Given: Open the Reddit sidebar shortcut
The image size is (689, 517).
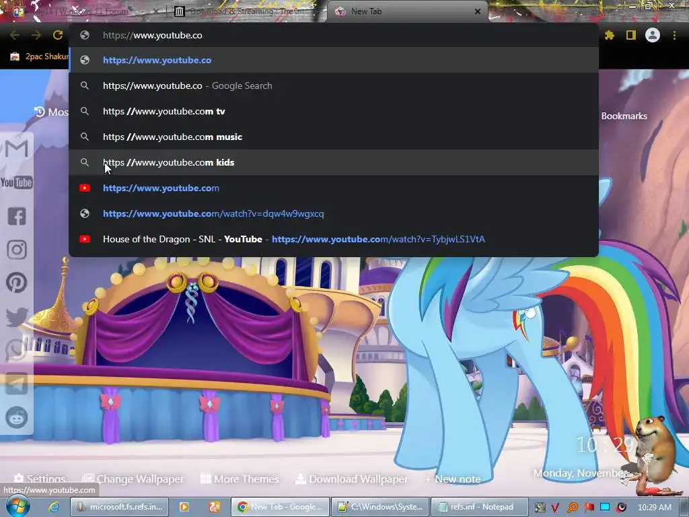Looking at the screenshot, I should tap(17, 417).
